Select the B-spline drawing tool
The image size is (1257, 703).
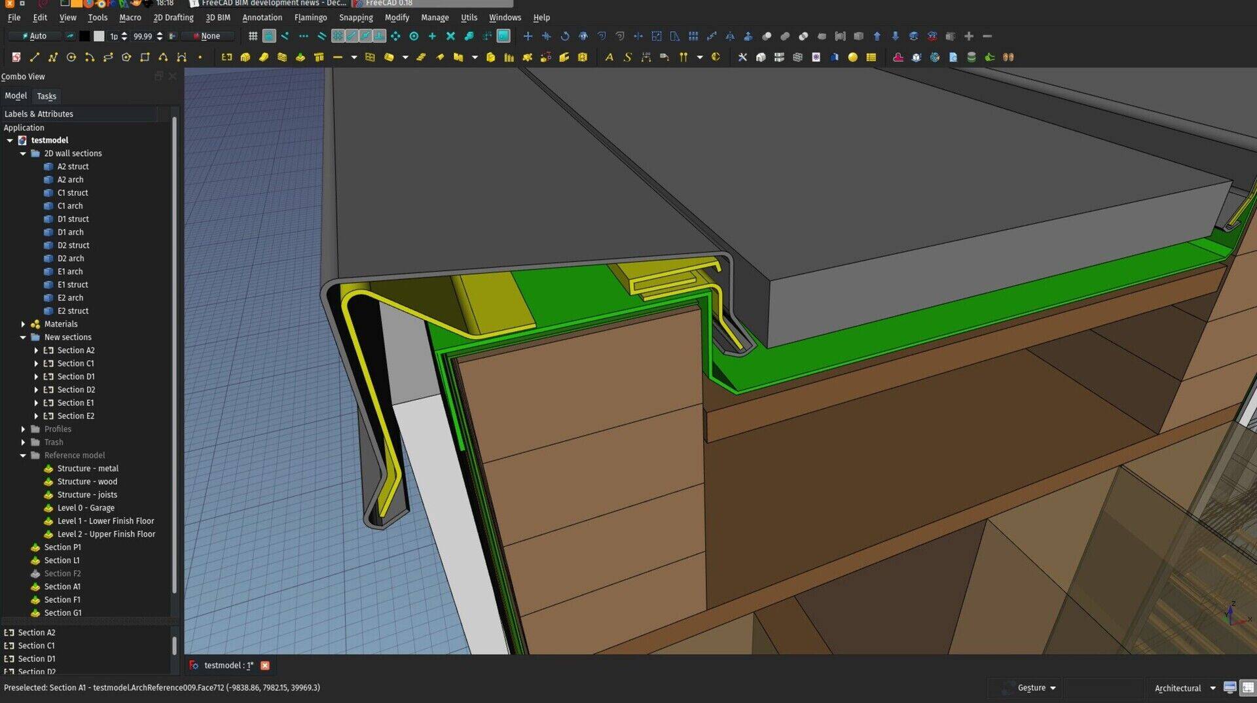click(163, 57)
